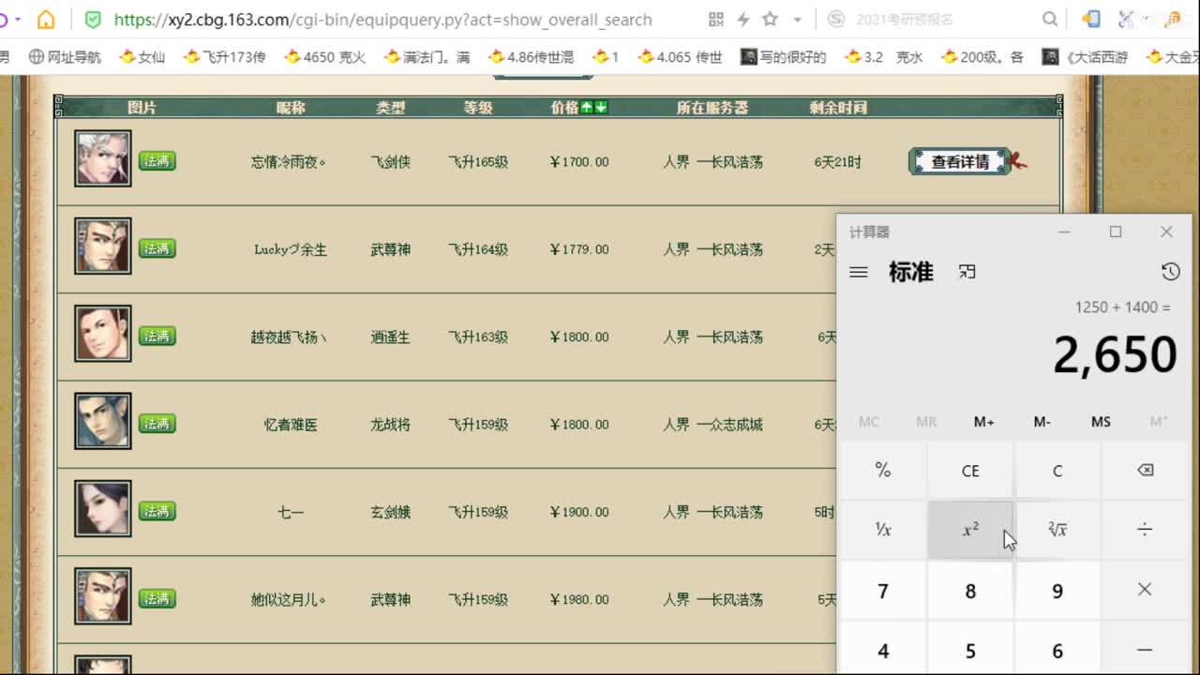Toggle Calculator keep-on-top icon
Screen dimensions: 1200x675
(x=967, y=272)
